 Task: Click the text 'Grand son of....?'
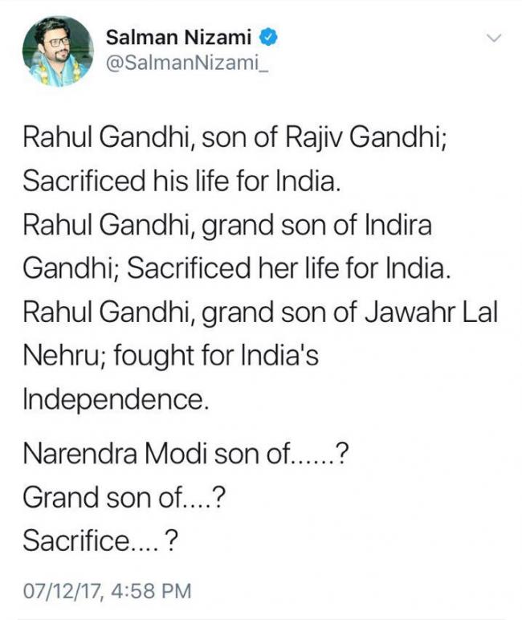122,498
